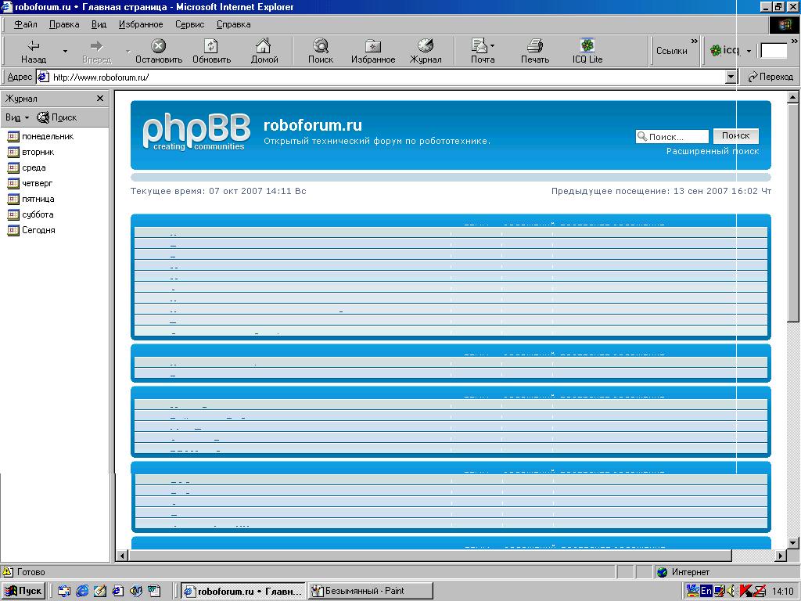This screenshot has height=601, width=801.
Task: Open the Вид dropdown in the Журнал panel
Action: tap(16, 117)
